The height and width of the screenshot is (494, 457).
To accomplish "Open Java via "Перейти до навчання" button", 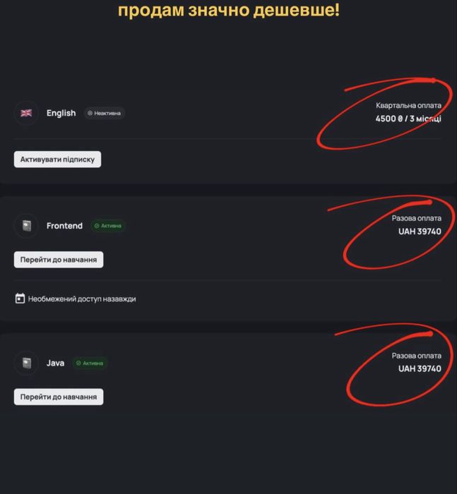I will point(59,397).
